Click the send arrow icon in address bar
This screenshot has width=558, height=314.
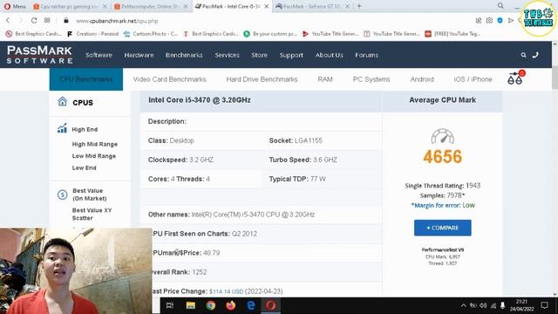coord(511,21)
